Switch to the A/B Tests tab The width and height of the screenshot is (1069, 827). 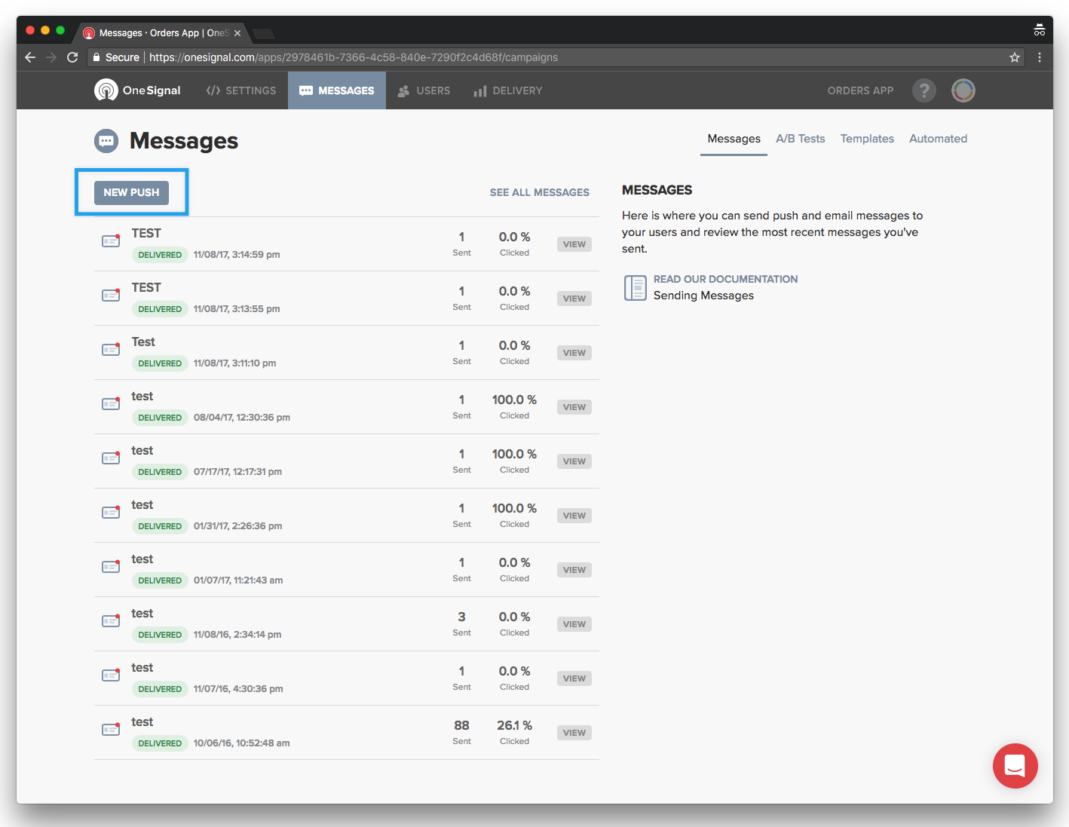(801, 139)
